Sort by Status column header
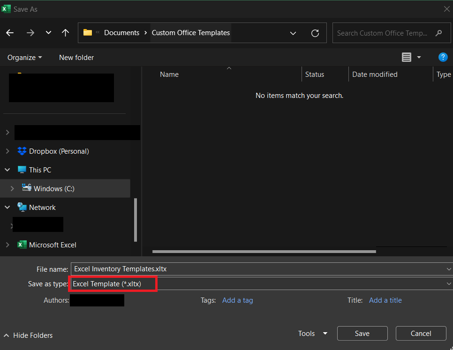The height and width of the screenshot is (350, 453). (315, 74)
